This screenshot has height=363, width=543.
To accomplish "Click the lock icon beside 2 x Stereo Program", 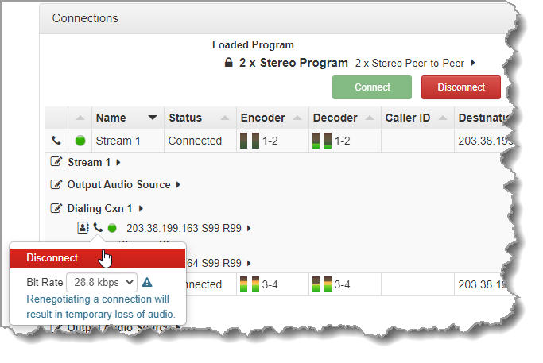I will point(229,63).
